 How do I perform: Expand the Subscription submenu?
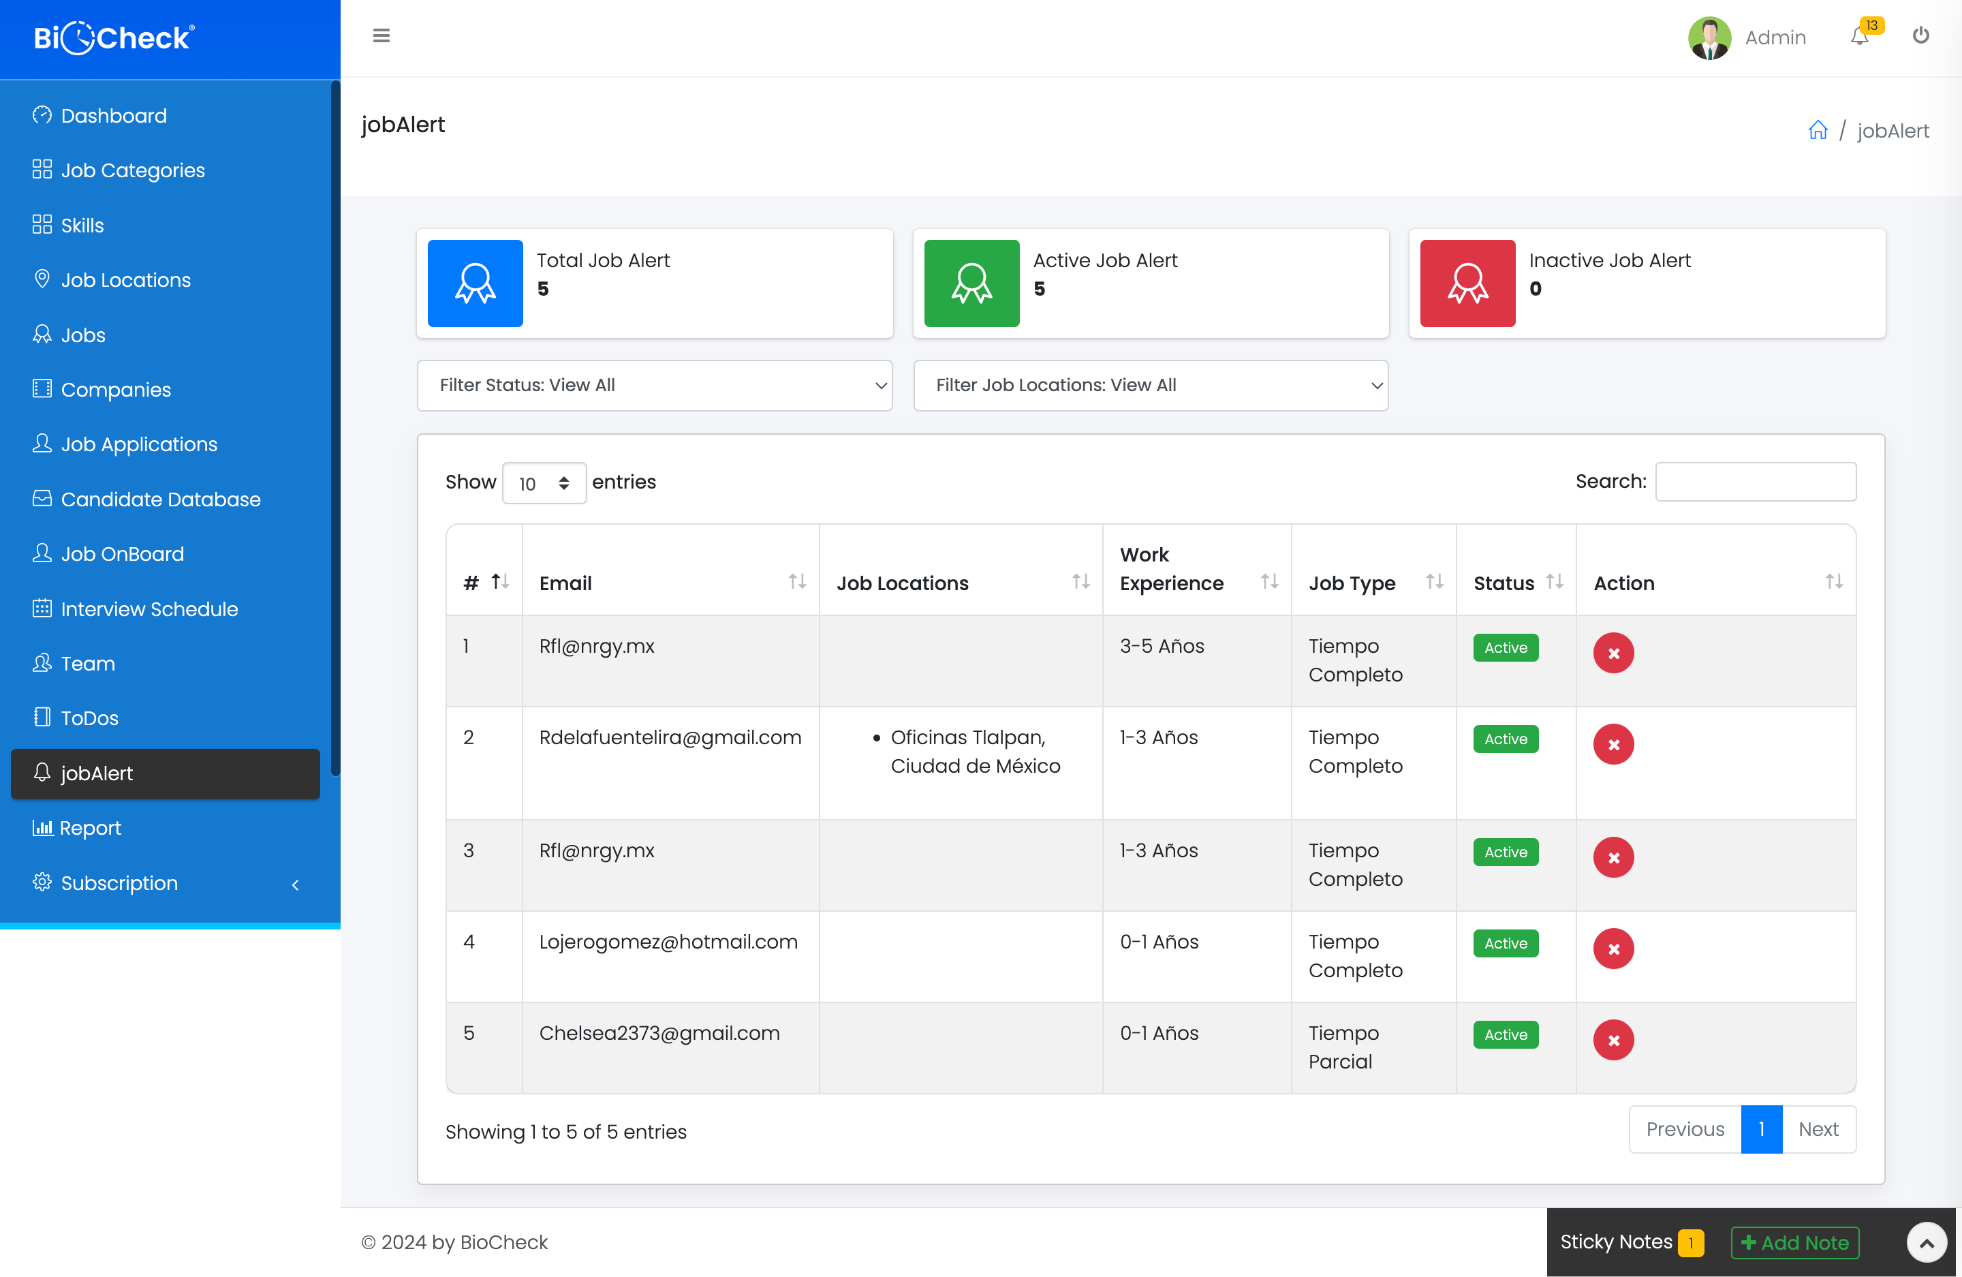click(x=165, y=883)
